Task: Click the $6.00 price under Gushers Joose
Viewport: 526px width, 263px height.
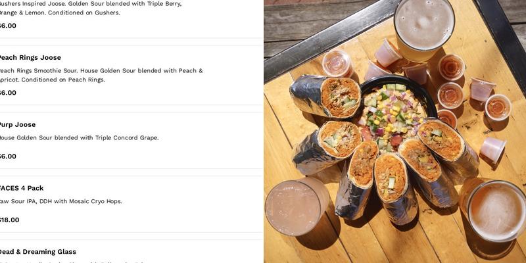Action: click(x=8, y=26)
